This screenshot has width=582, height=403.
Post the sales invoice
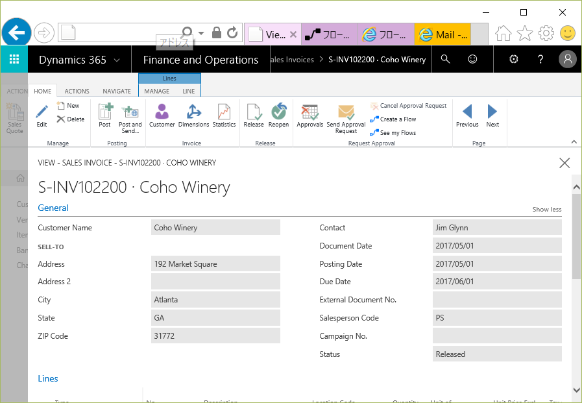(105, 116)
